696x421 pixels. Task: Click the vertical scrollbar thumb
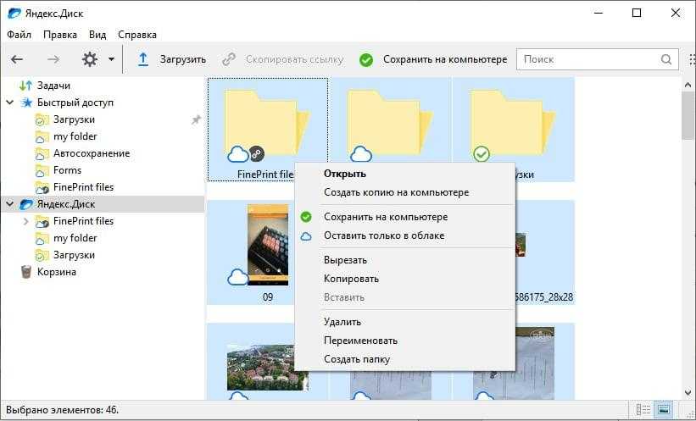[x=688, y=116]
